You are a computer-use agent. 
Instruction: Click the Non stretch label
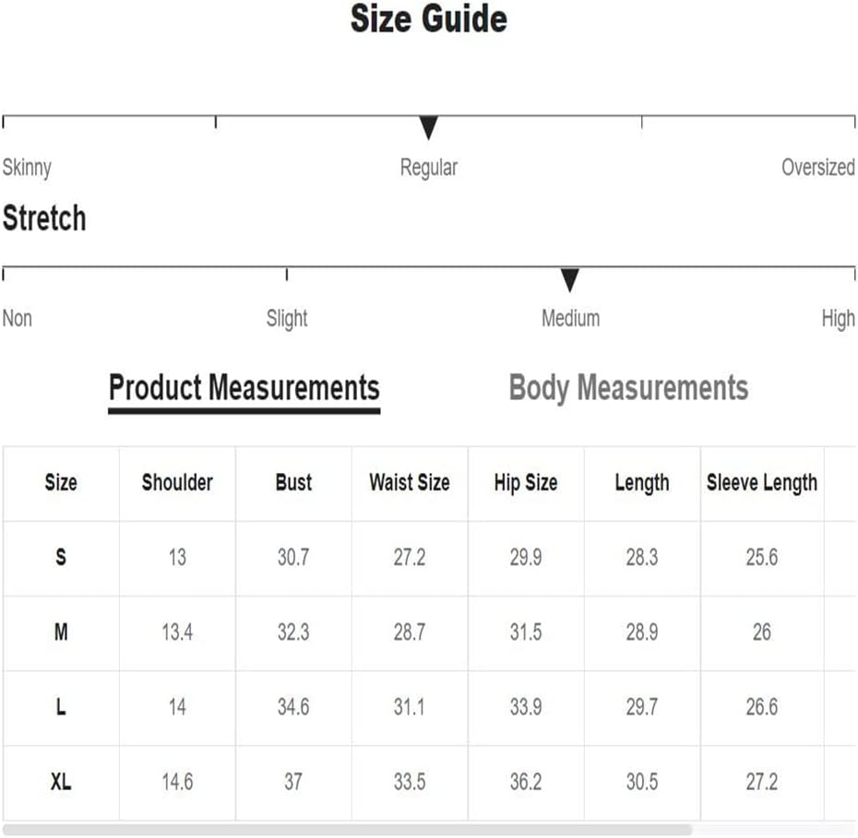tap(17, 318)
